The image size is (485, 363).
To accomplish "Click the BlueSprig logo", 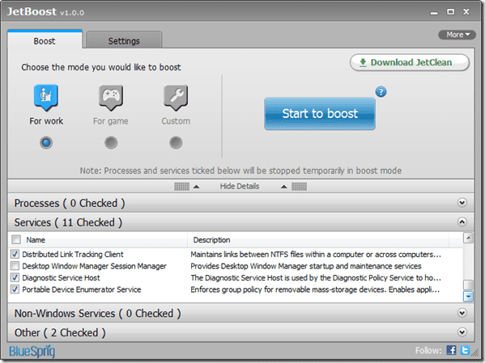I will pos(32,351).
